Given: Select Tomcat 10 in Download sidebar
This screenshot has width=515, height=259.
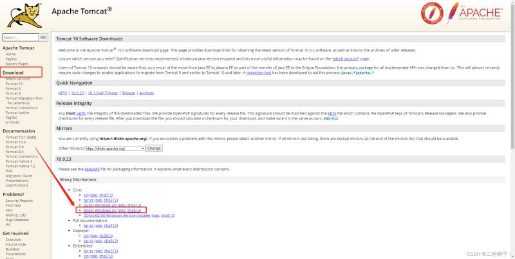Looking at the screenshot, I should 14,84.
